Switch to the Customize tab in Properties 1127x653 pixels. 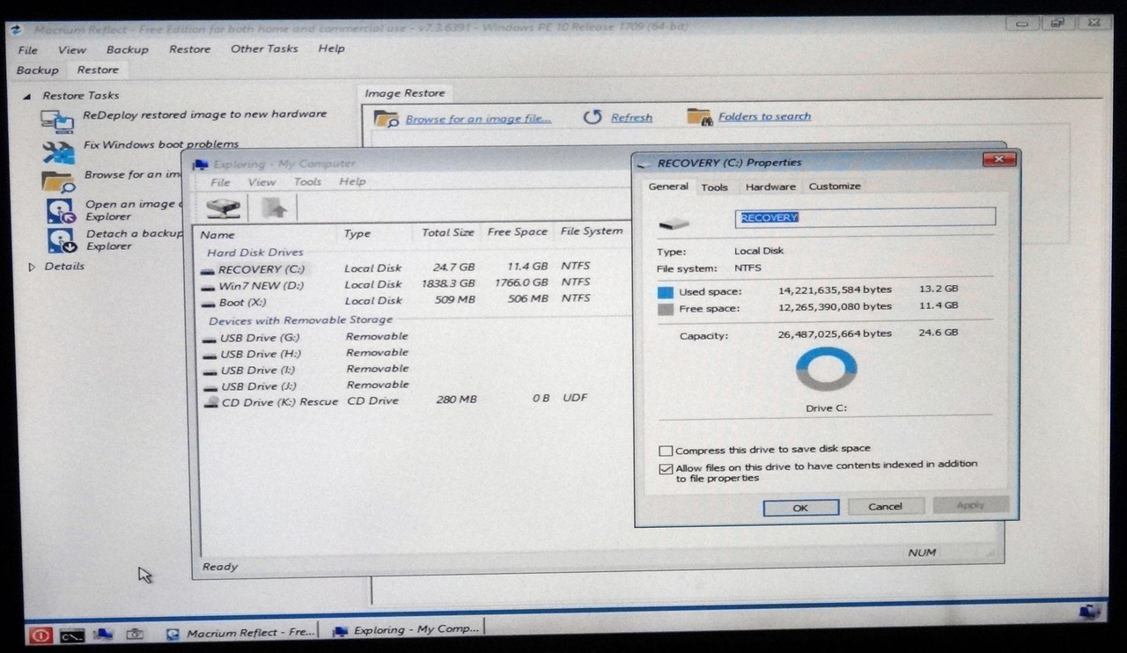click(835, 187)
